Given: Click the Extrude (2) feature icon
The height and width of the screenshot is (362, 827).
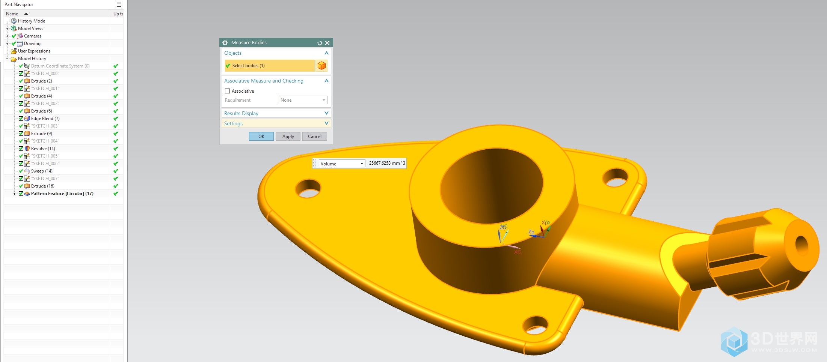Looking at the screenshot, I should [x=27, y=81].
